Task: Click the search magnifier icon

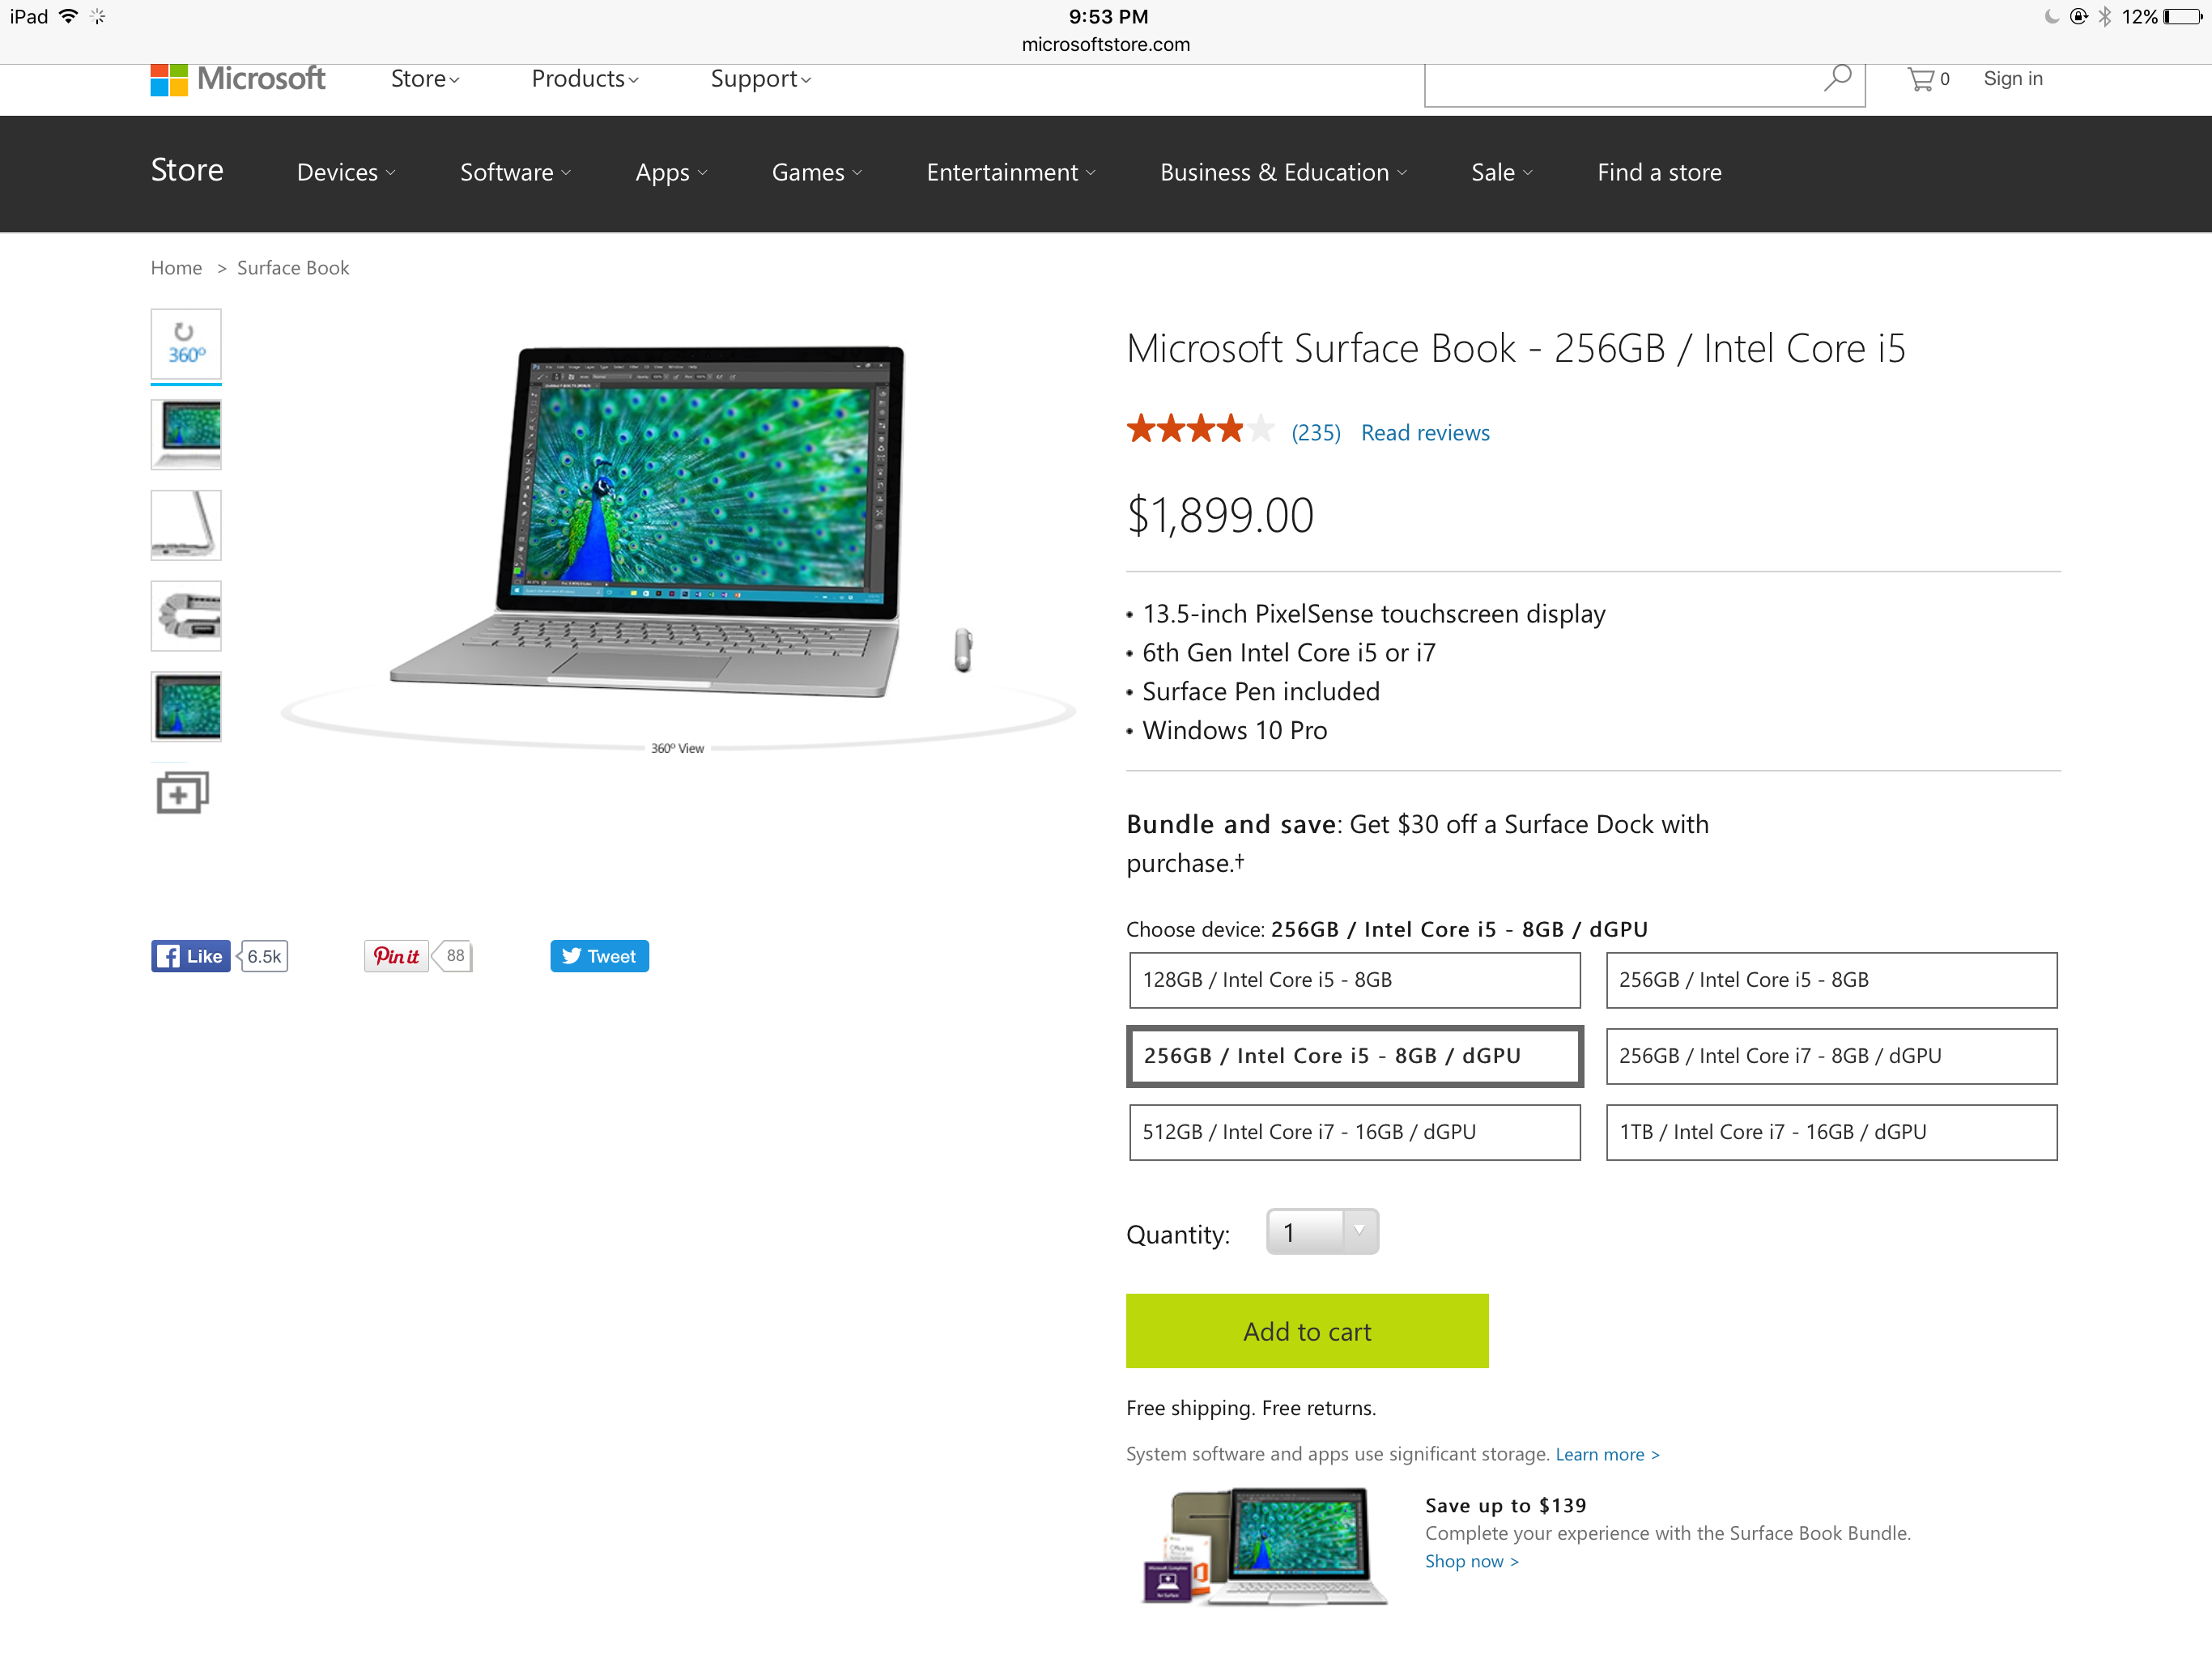Action: (x=1836, y=79)
